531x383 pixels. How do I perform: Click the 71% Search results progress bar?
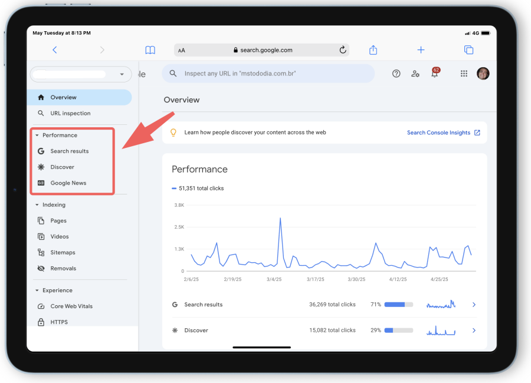click(399, 305)
